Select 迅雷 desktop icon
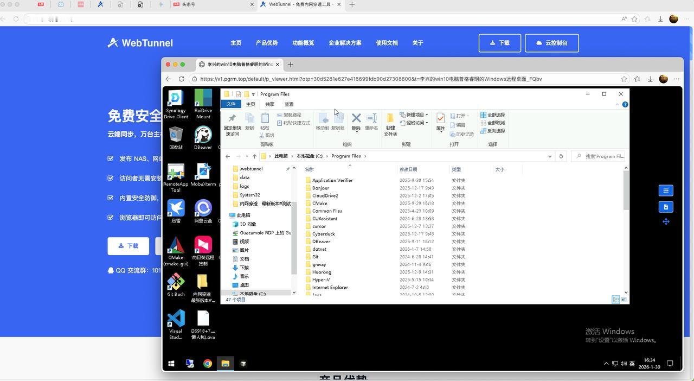Viewport: 694px width, 381px height. 176,212
